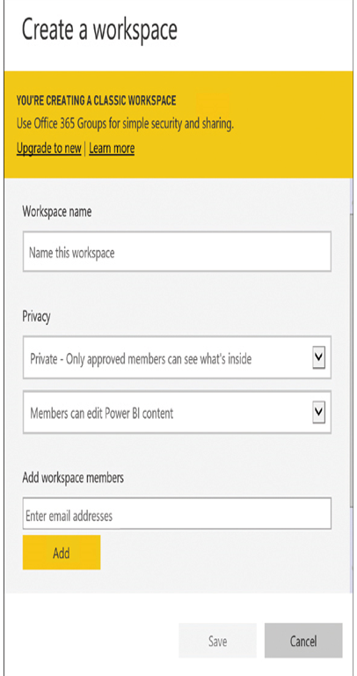This screenshot has height=676, width=357.
Task: Focus the Name this workspace field
Action: coord(177,252)
